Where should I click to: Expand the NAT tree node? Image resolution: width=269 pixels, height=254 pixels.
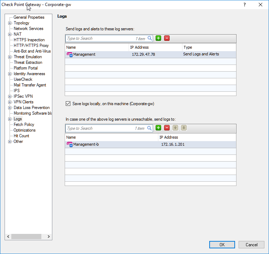coord(10,35)
